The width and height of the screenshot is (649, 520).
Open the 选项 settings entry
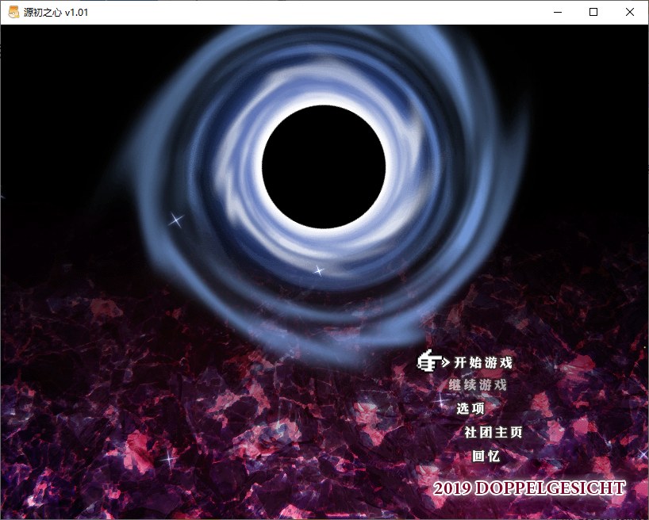pyautogui.click(x=470, y=409)
